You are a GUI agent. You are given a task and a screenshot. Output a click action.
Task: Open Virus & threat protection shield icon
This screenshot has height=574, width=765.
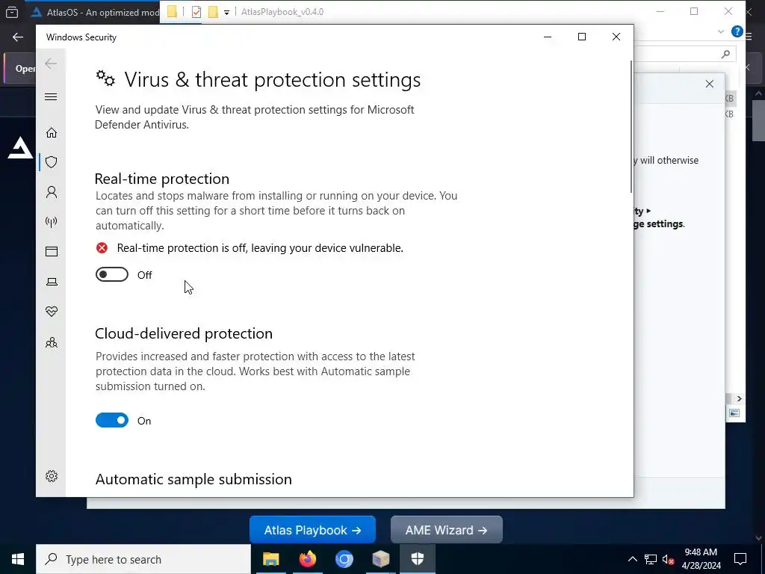click(x=52, y=162)
